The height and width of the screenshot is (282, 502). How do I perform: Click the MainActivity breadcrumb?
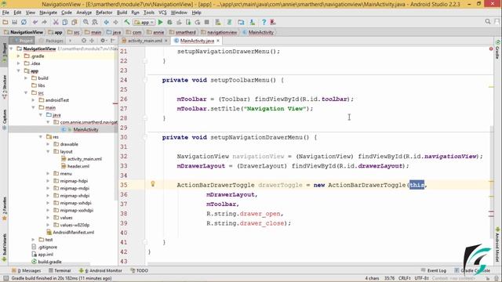point(259,32)
